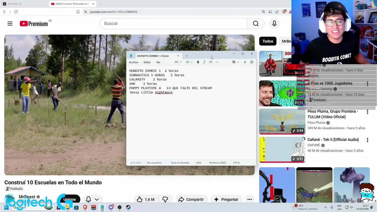Dislike the video
The width and height of the screenshot is (377, 212).
(165, 199)
